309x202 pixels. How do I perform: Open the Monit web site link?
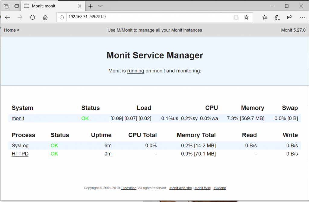click(x=180, y=188)
